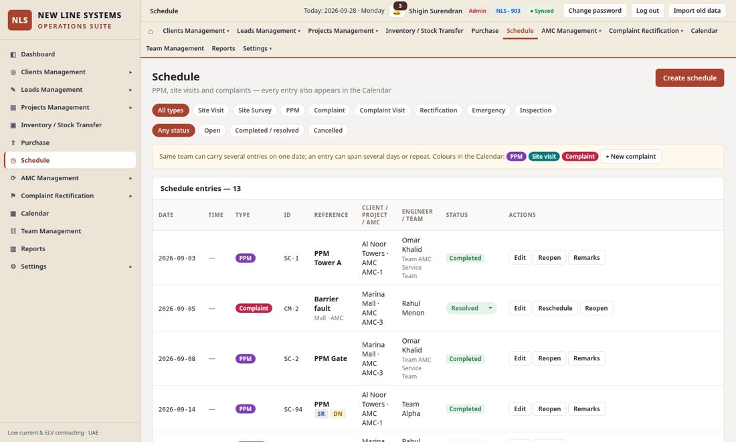Click the DN tag on SC-94 row
The image size is (736, 442).
[x=337, y=414]
